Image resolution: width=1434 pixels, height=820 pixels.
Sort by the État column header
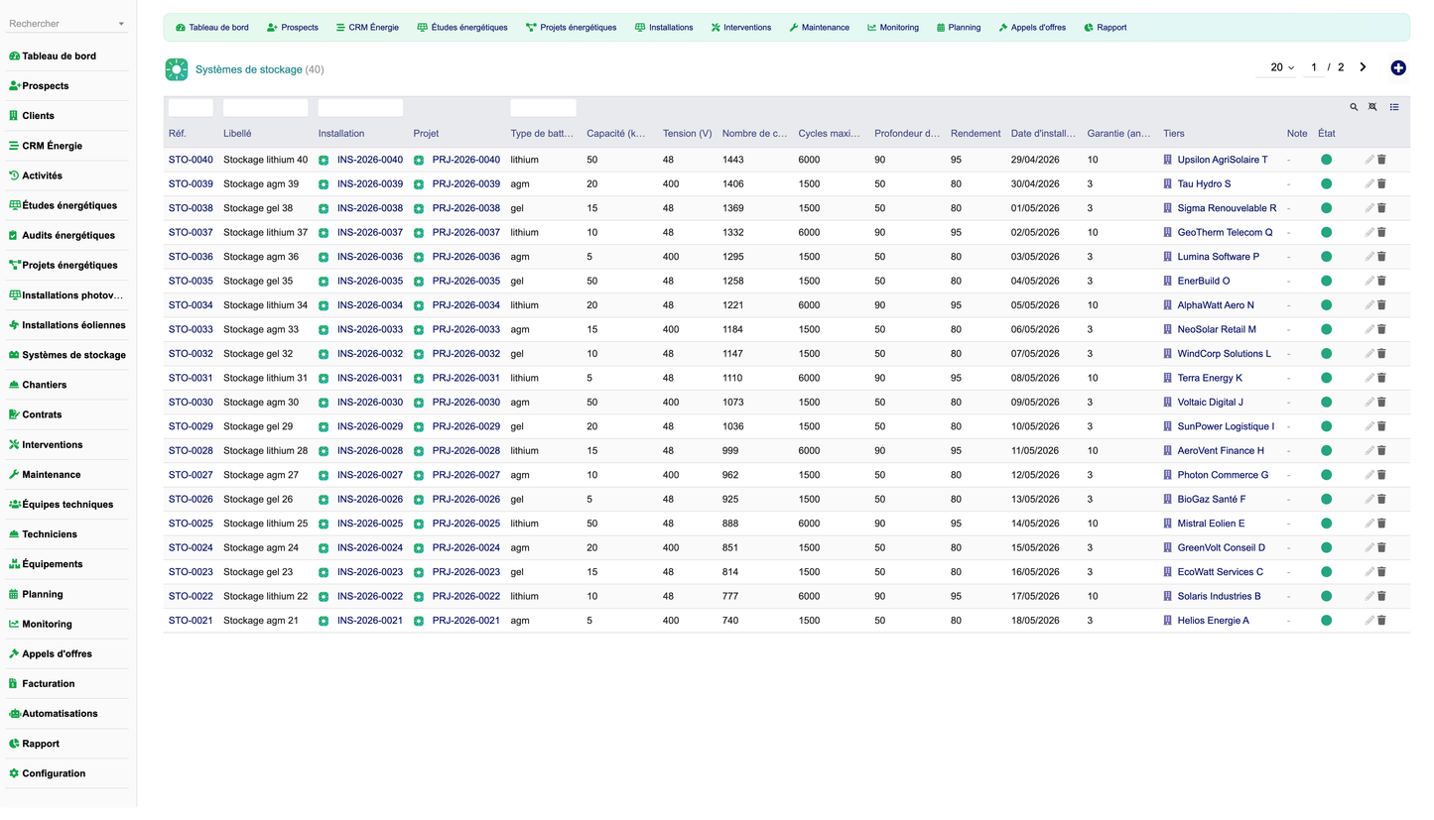(x=1327, y=134)
